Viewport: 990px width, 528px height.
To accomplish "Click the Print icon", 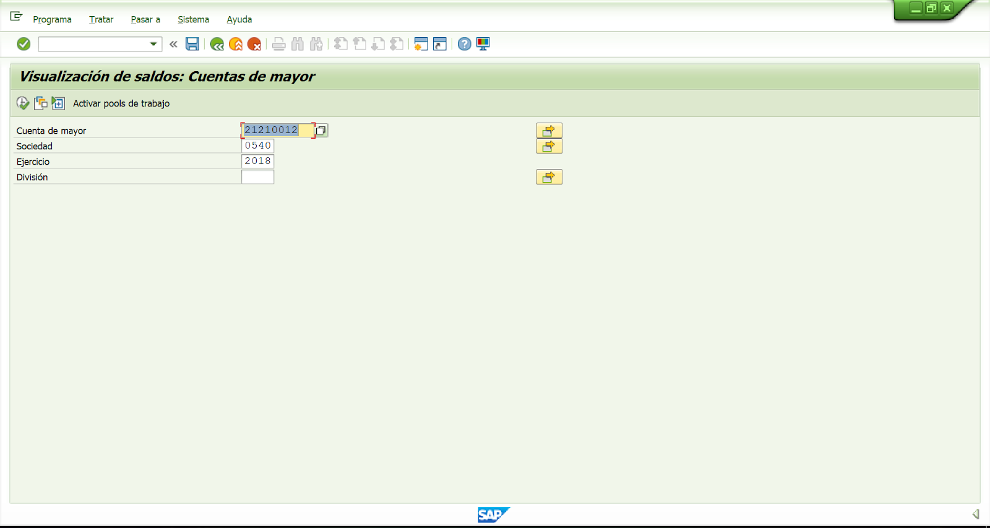I will [x=279, y=44].
